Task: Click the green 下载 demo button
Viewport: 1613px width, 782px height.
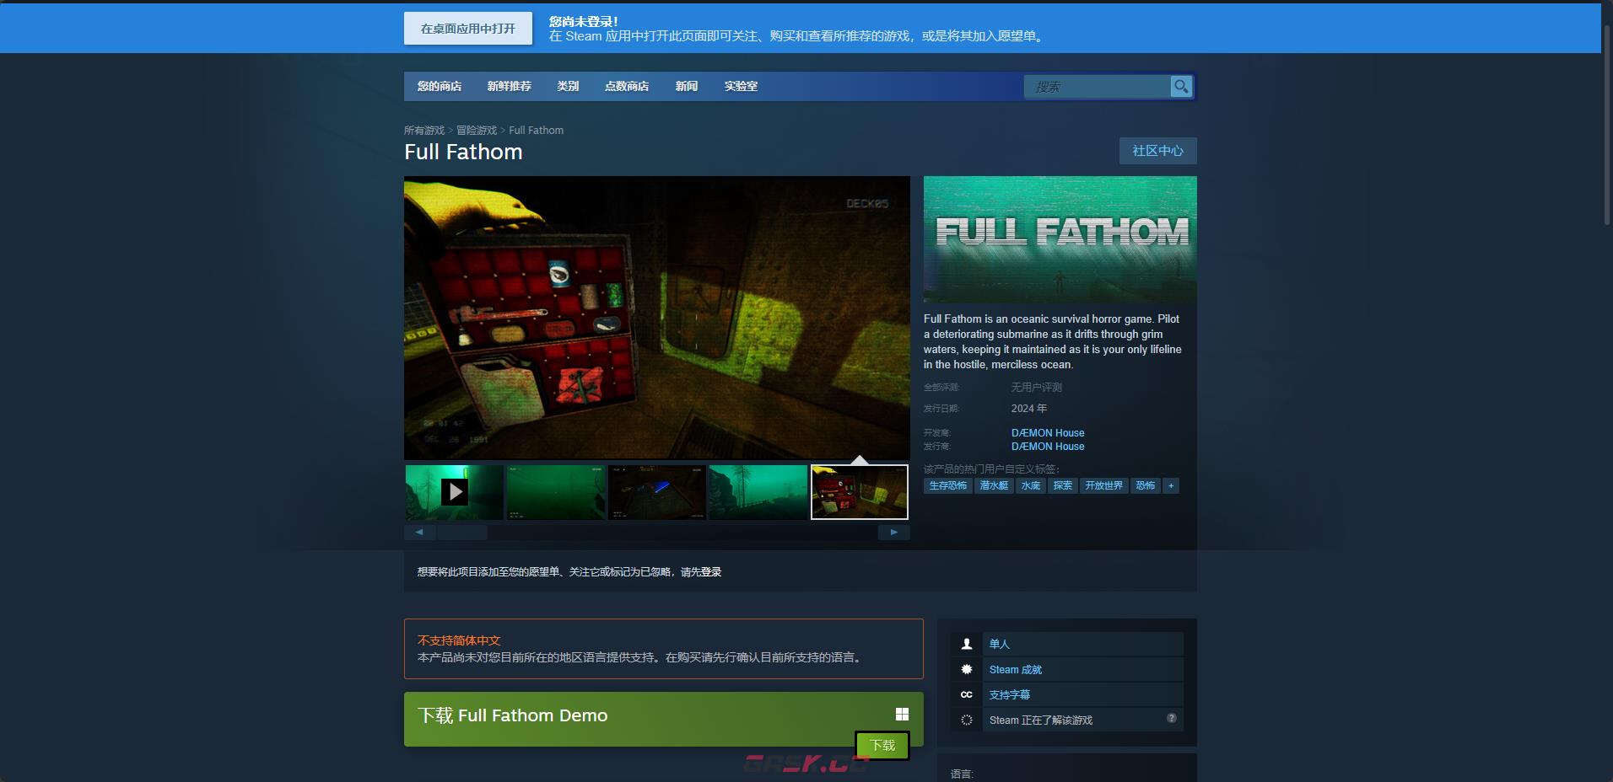Action: (x=882, y=746)
